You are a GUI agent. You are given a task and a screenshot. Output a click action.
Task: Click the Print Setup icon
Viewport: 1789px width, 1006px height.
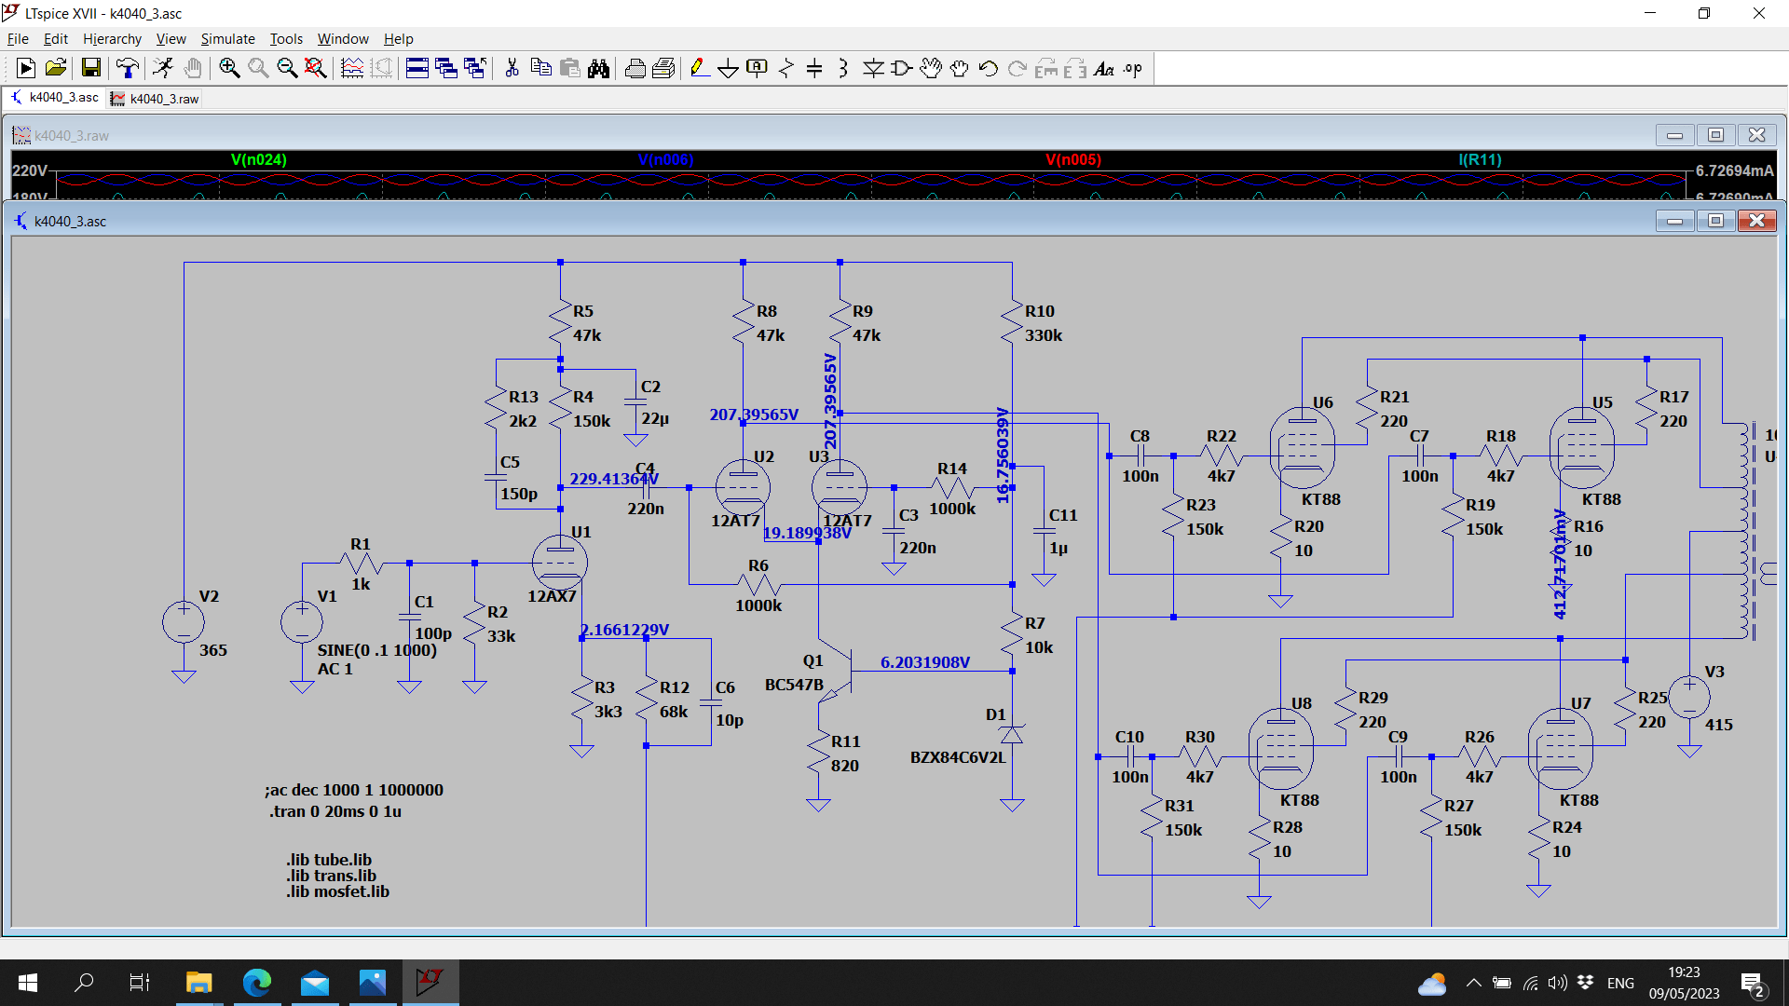click(663, 68)
